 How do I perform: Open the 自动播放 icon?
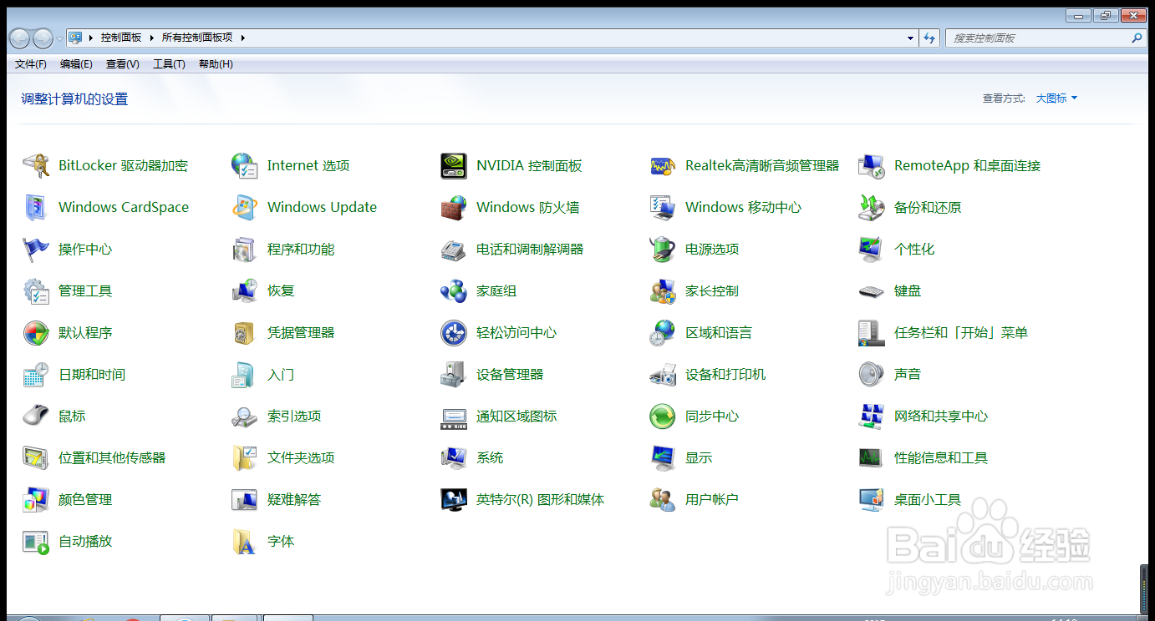click(x=36, y=541)
